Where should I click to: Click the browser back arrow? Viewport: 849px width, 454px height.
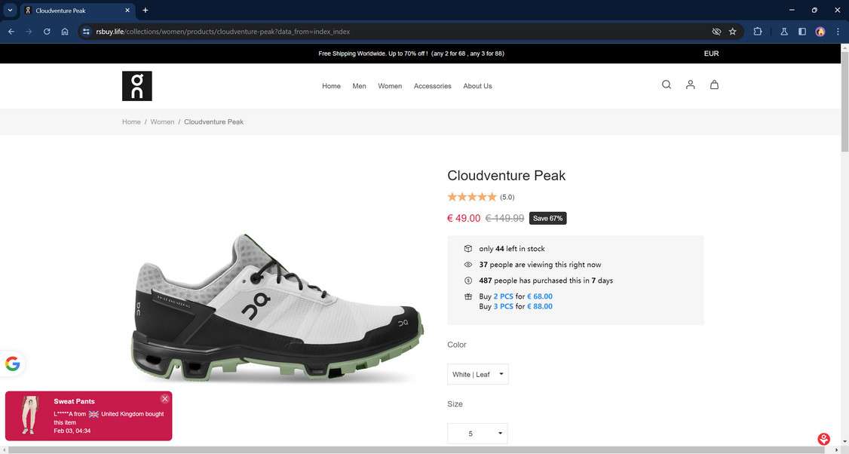11,32
